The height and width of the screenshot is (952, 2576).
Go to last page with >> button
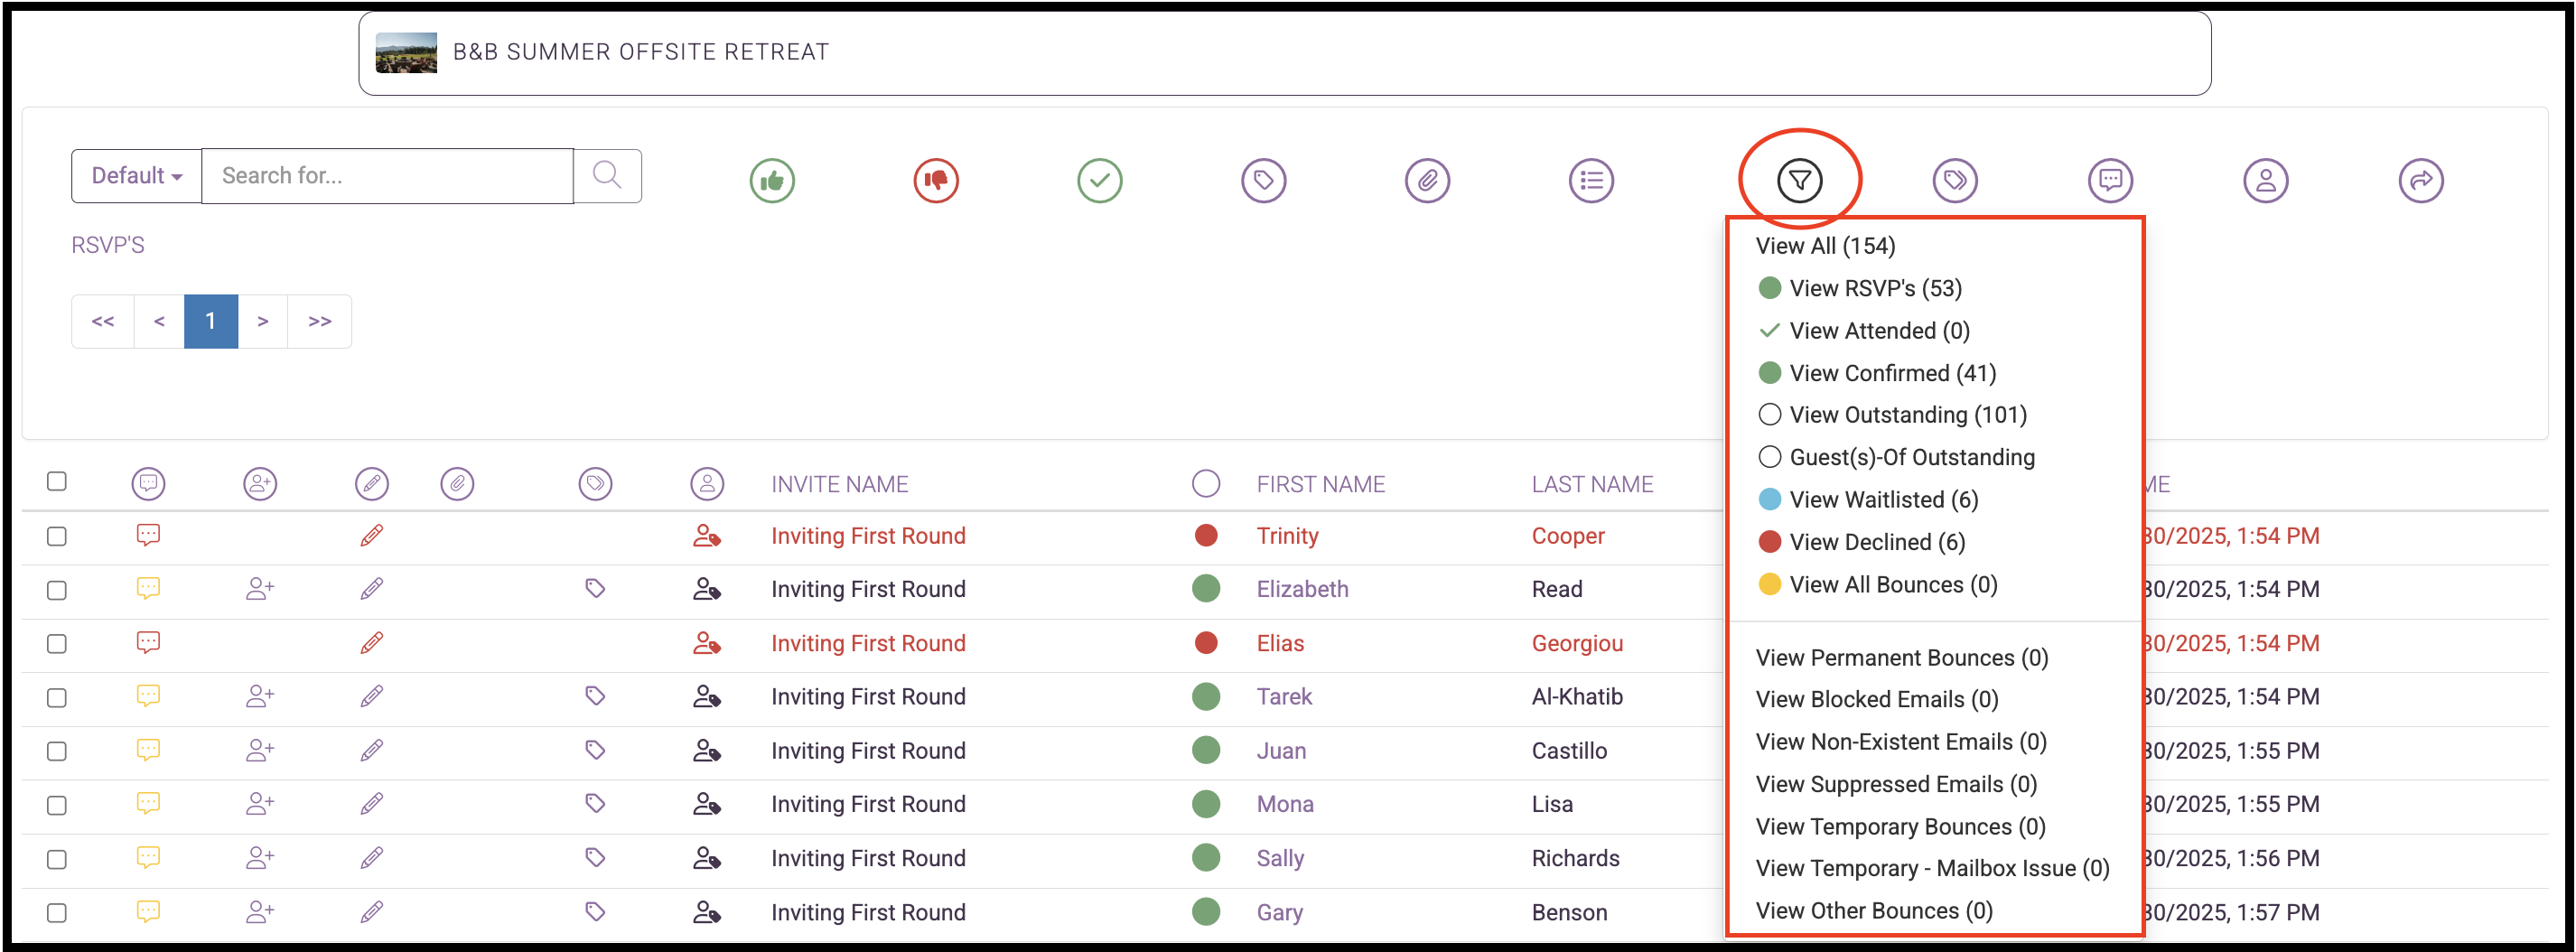point(320,321)
